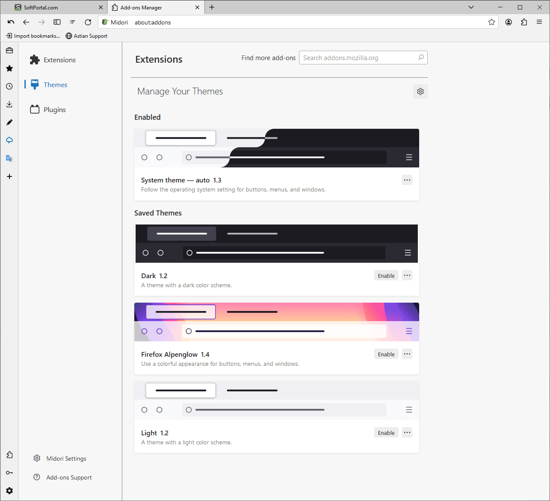550x501 pixels.
Task: Open more options for Light theme
Action: (407, 432)
